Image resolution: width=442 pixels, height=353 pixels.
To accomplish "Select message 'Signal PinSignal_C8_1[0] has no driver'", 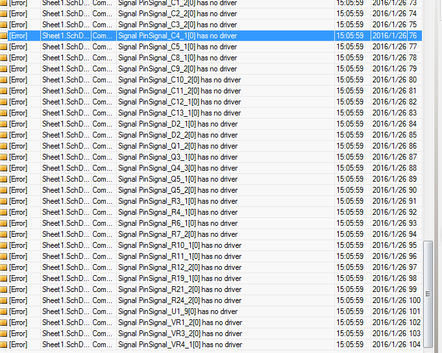I will tap(177, 58).
